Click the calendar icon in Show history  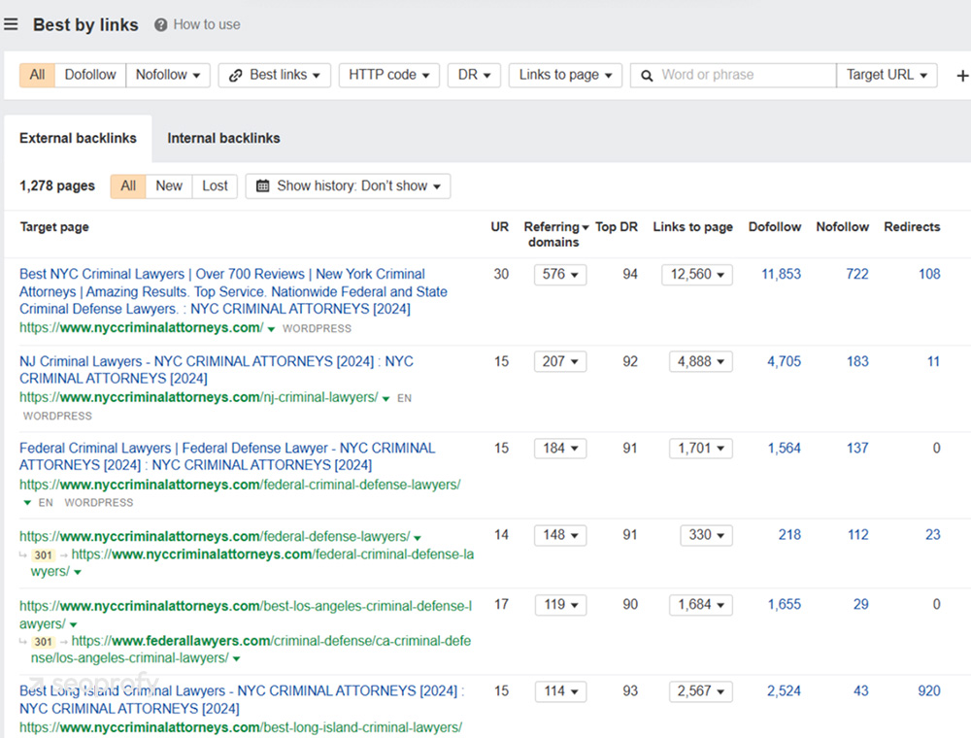pyautogui.click(x=262, y=185)
